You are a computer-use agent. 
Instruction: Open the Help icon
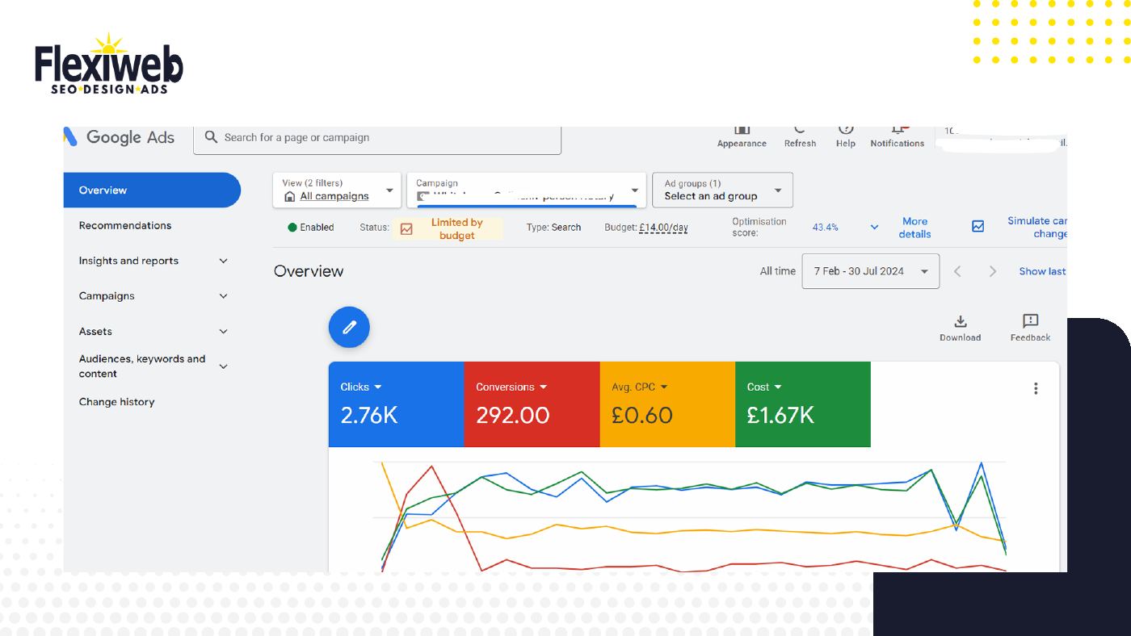tap(846, 130)
